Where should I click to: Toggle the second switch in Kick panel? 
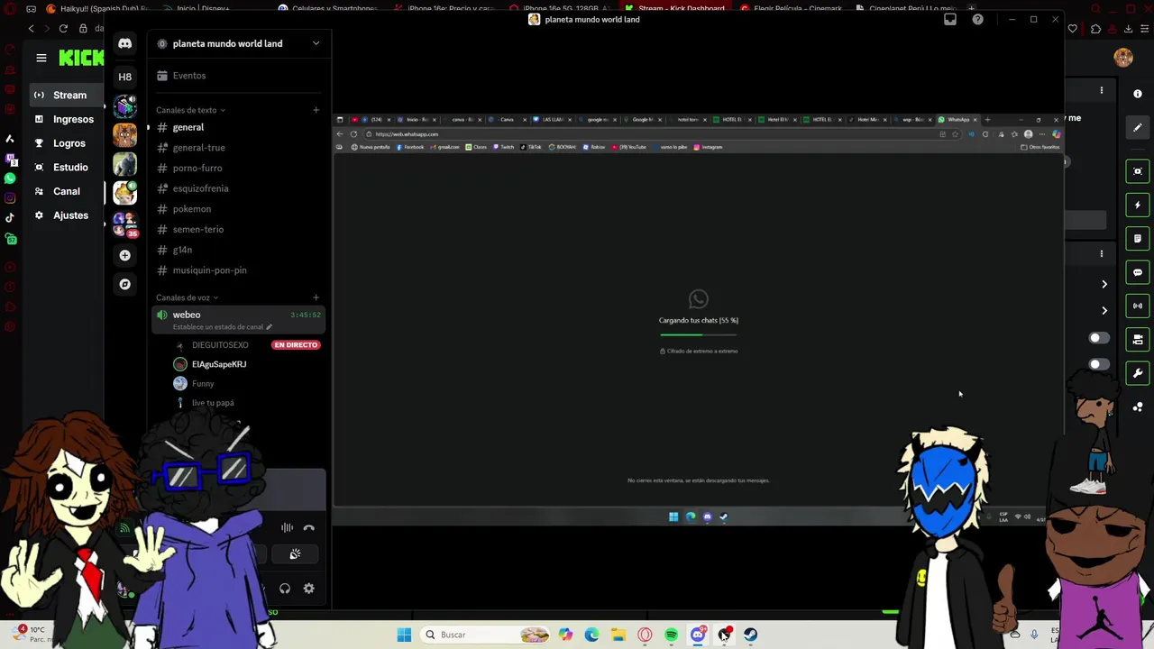pyautogui.click(x=1098, y=364)
